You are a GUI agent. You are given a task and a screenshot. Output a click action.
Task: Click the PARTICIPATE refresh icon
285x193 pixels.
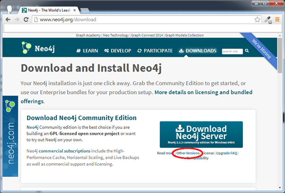tap(139, 51)
